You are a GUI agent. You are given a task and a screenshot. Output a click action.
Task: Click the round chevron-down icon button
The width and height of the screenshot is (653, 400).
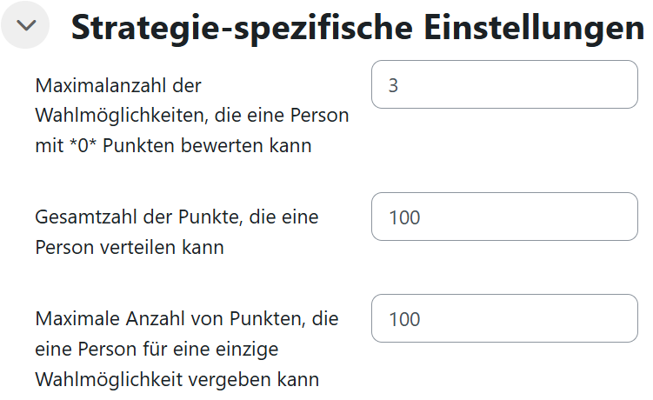(27, 26)
